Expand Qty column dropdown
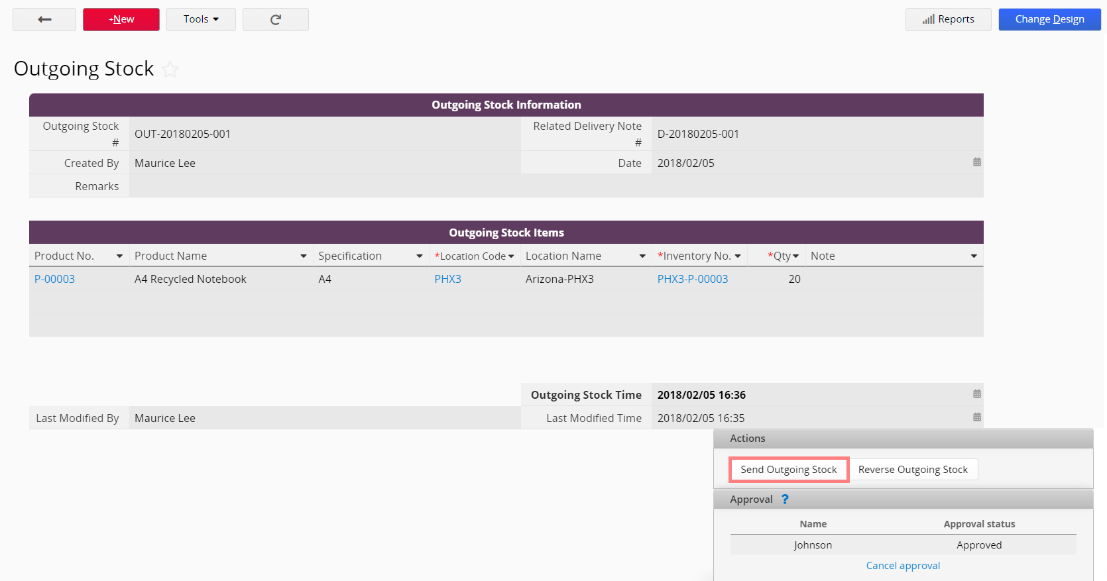 click(x=795, y=256)
